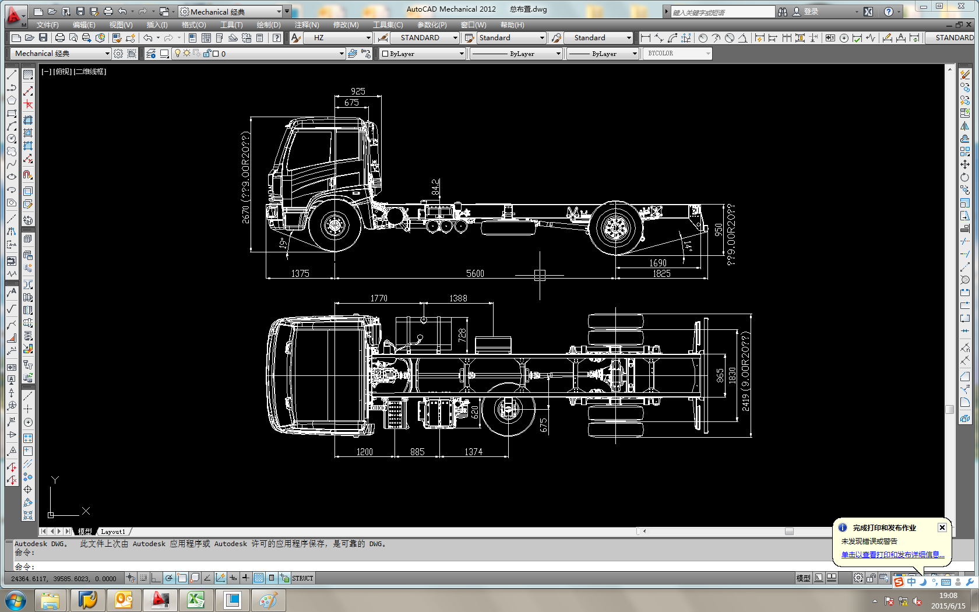Click the Save icon in standard toolbar
Screen dimensions: 979x612
coord(43,38)
